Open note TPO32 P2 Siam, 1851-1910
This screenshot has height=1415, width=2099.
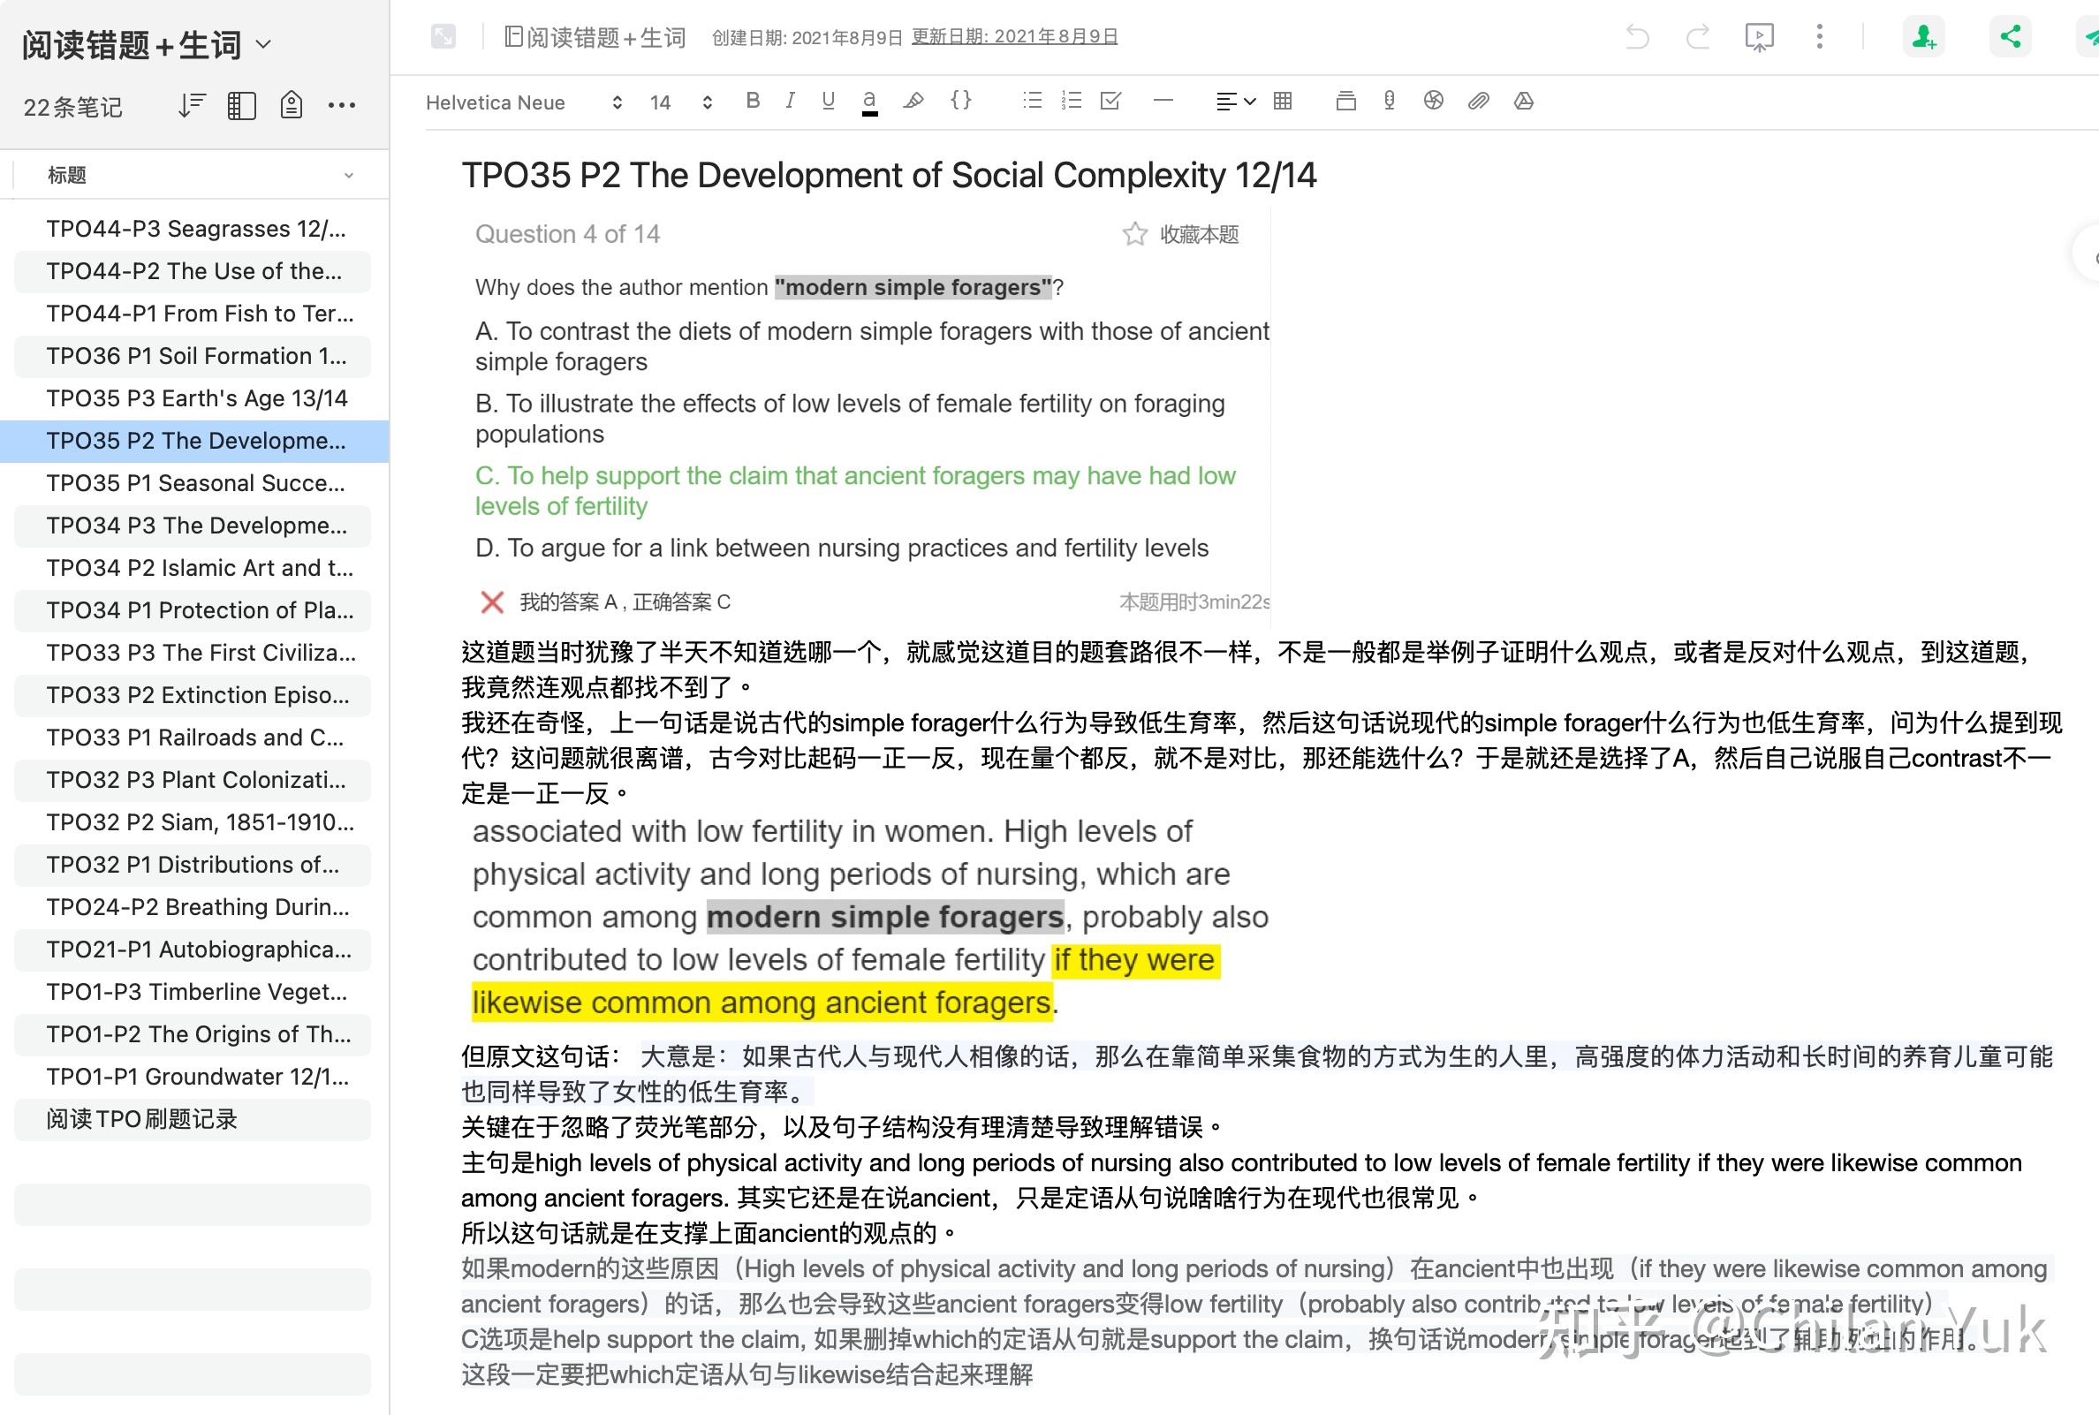coord(194,823)
